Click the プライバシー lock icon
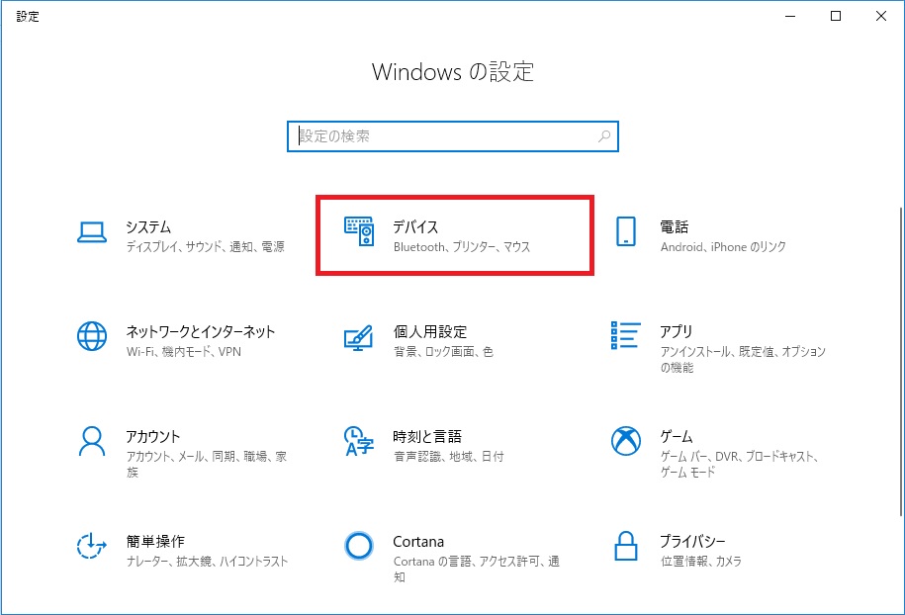Screen dimensions: 905x615 tap(626, 546)
